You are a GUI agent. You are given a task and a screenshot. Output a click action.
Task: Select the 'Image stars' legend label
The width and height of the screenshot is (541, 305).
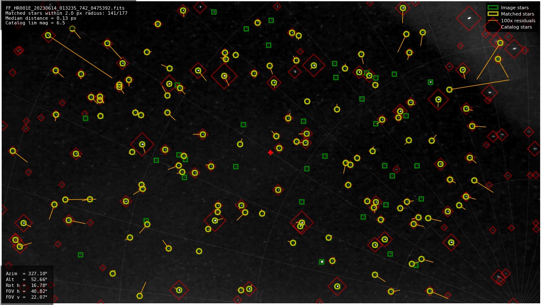(514, 8)
